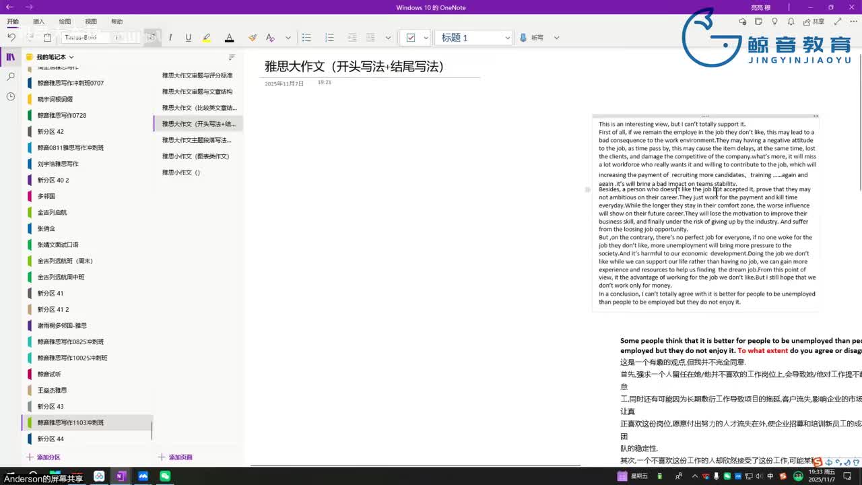Viewport: 862px width, 485px height.
Task: Toggle underline formatting
Action: (x=188, y=38)
